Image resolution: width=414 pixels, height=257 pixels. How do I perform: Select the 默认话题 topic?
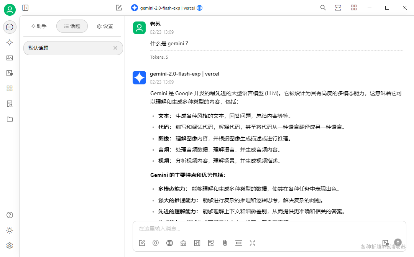click(73, 48)
